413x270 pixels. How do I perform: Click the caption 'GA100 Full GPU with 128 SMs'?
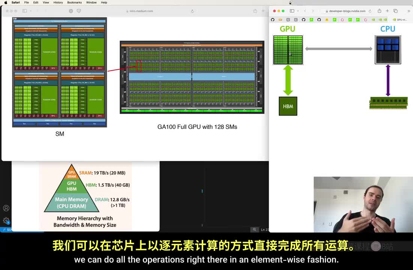coord(197,127)
